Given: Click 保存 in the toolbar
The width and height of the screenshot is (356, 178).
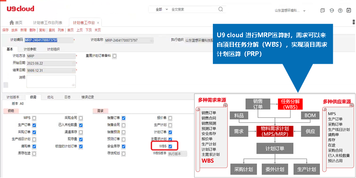Looking at the screenshot, I should pos(6,30).
